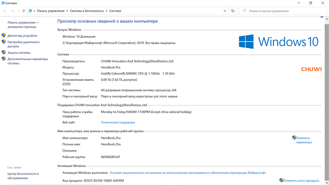Open Дополнительные параметры системы
329x185 pixels.
click(x=28, y=61)
